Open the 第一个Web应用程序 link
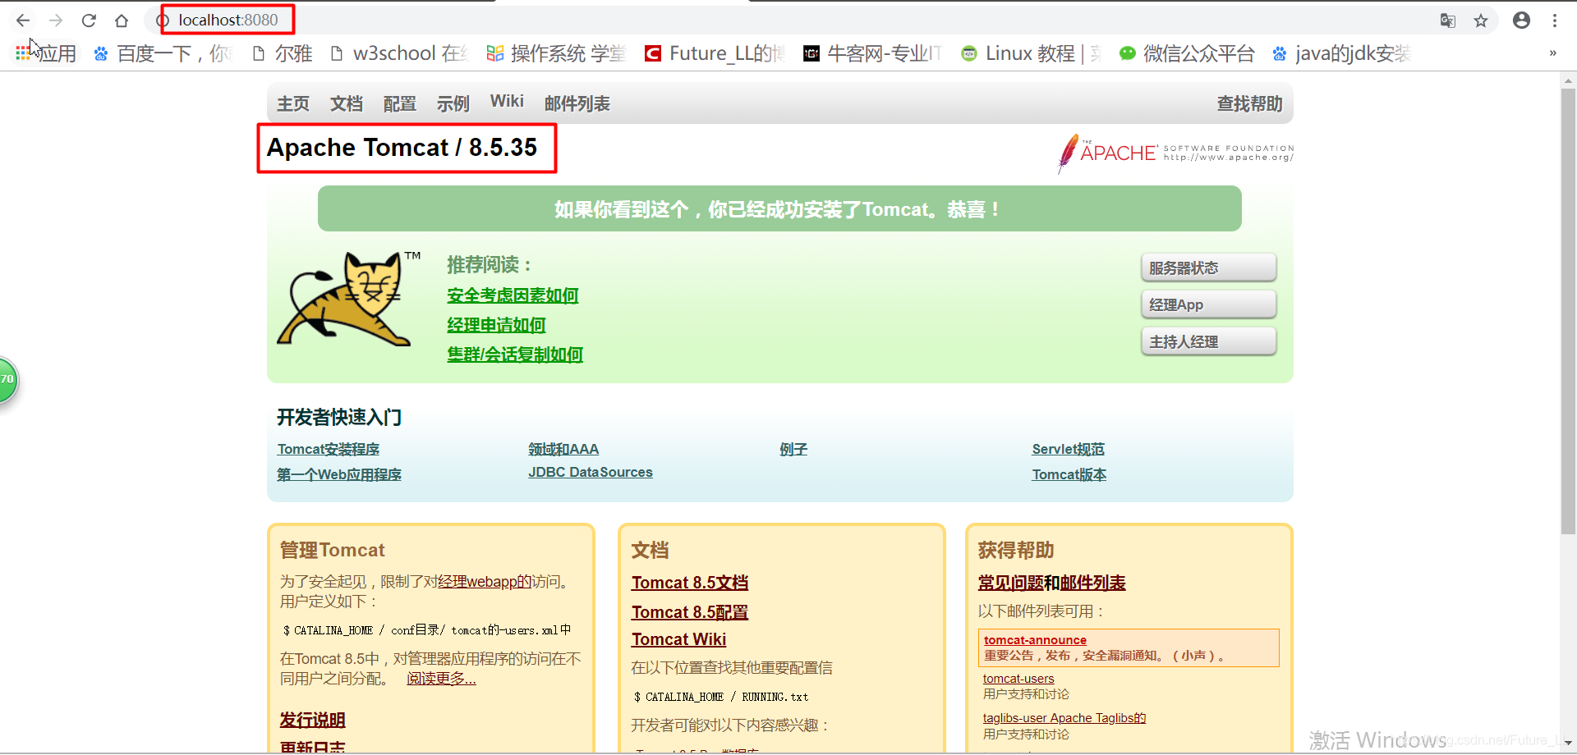This screenshot has height=755, width=1577. (x=339, y=474)
